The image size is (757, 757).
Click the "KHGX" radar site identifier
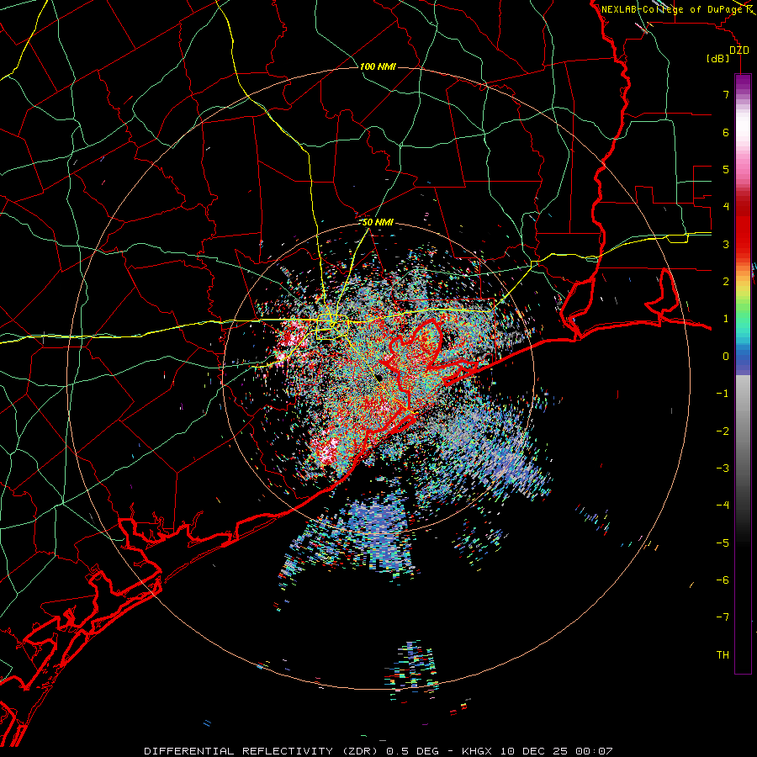click(x=478, y=751)
